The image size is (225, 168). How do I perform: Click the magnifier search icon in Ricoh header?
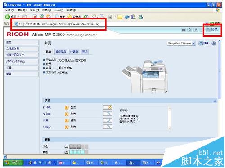(x=189, y=30)
